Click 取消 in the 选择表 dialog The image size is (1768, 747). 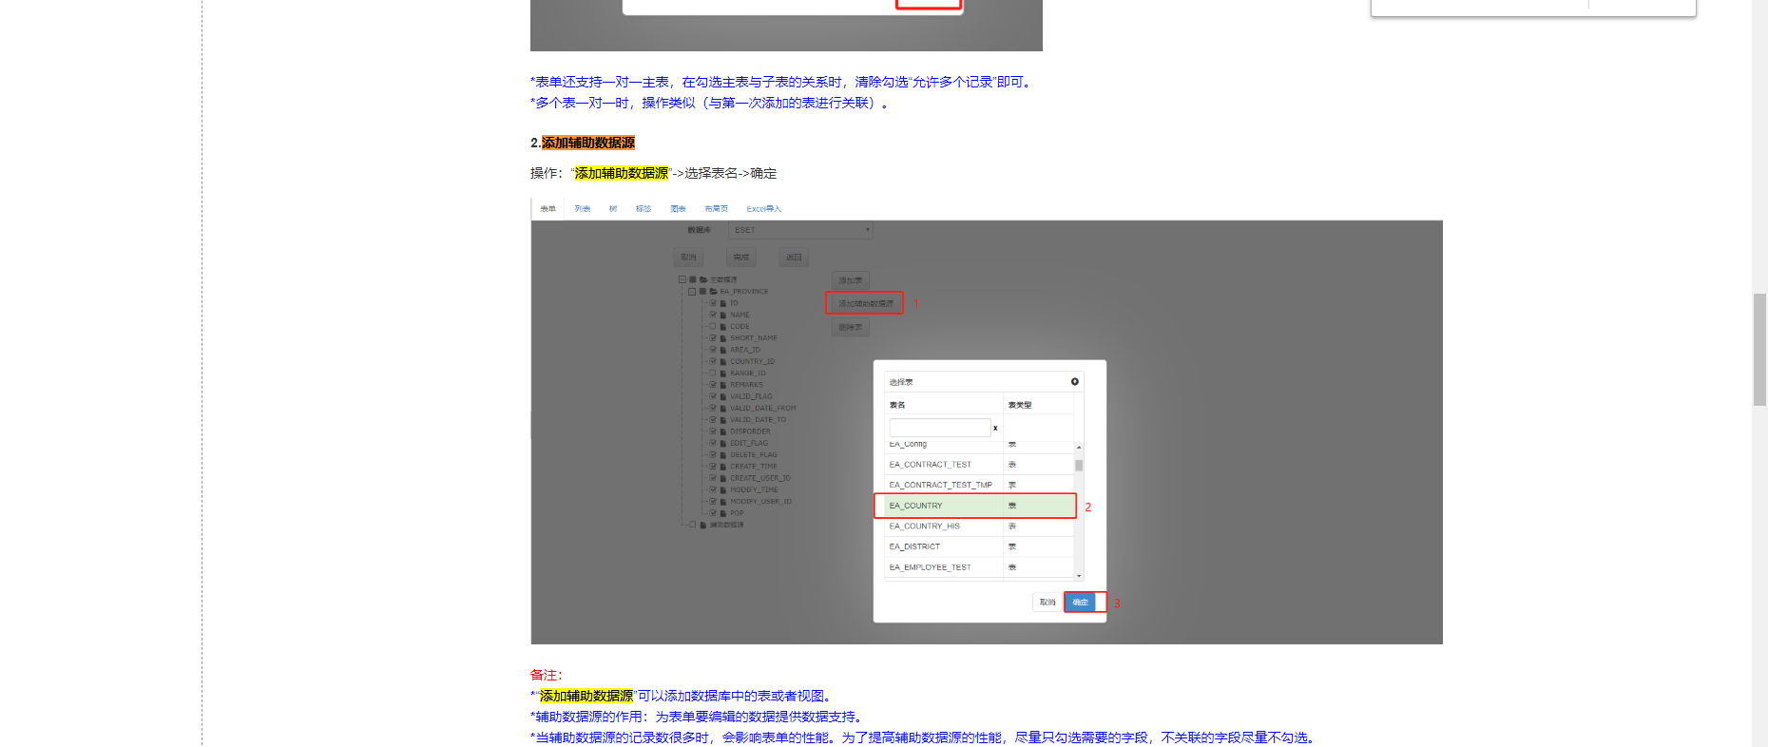(x=1047, y=603)
